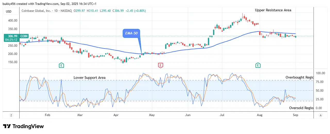
Task: Click the Oversold Region label
Action: pos(302,108)
